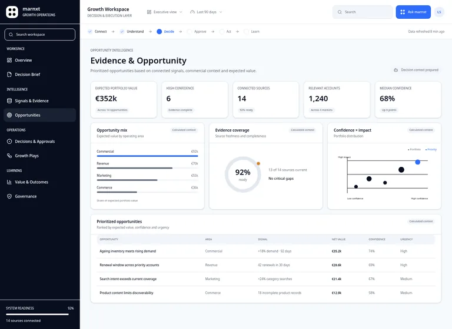Select the Act step circle
452x329 pixels.
click(x=222, y=31)
